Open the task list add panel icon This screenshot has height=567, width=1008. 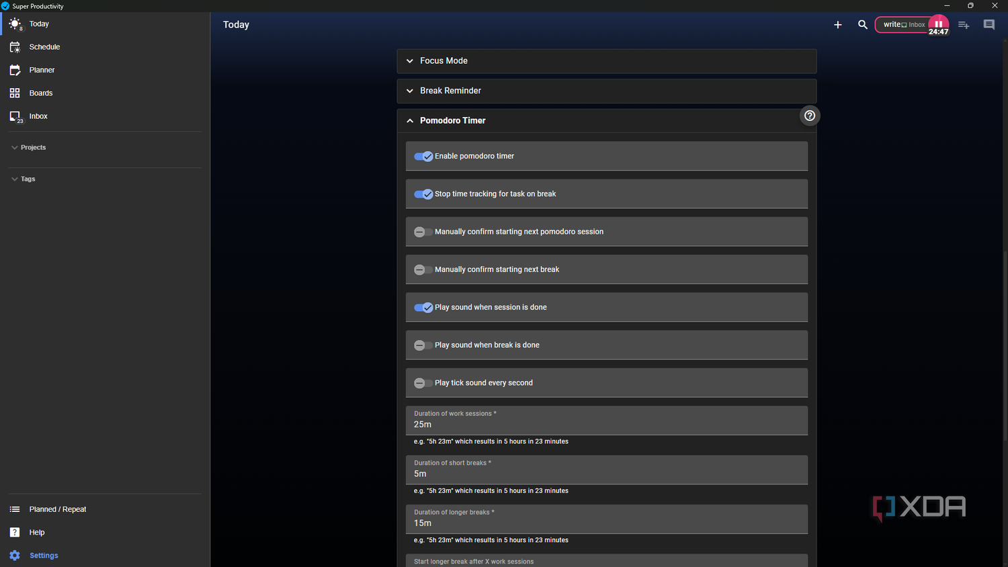tap(964, 25)
